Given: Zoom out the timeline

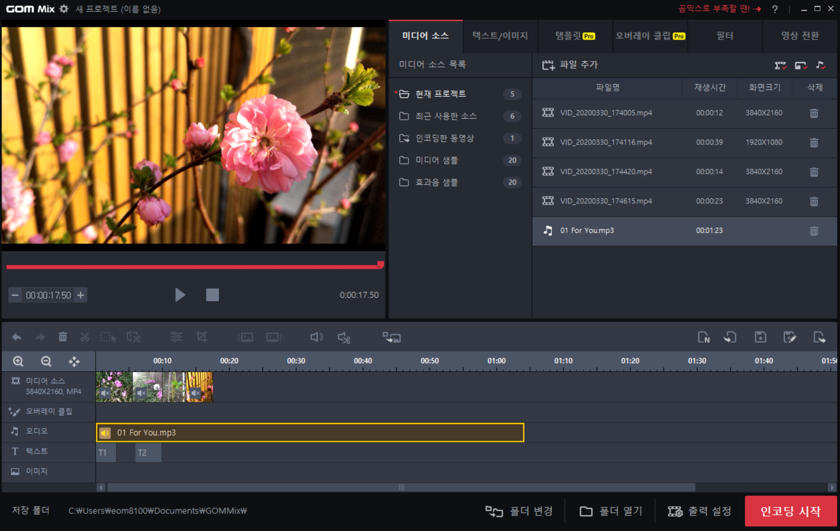Looking at the screenshot, I should coord(46,361).
